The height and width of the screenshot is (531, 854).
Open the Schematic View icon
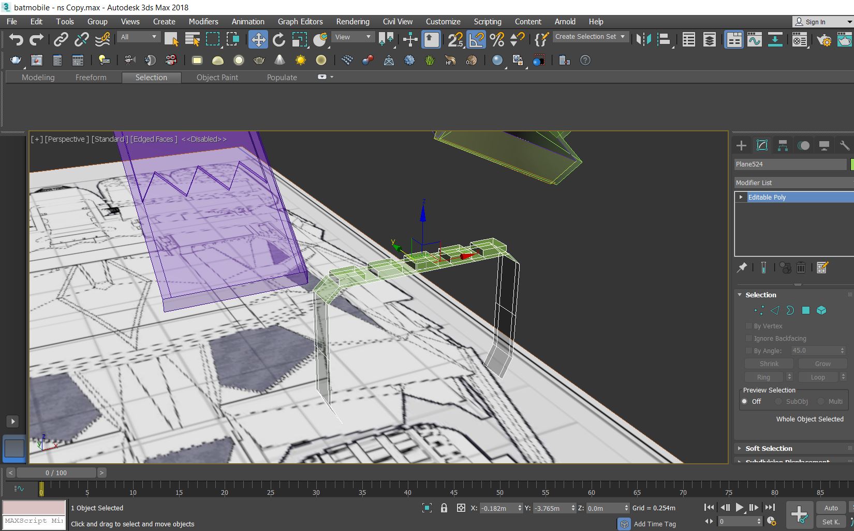pyautogui.click(x=775, y=39)
